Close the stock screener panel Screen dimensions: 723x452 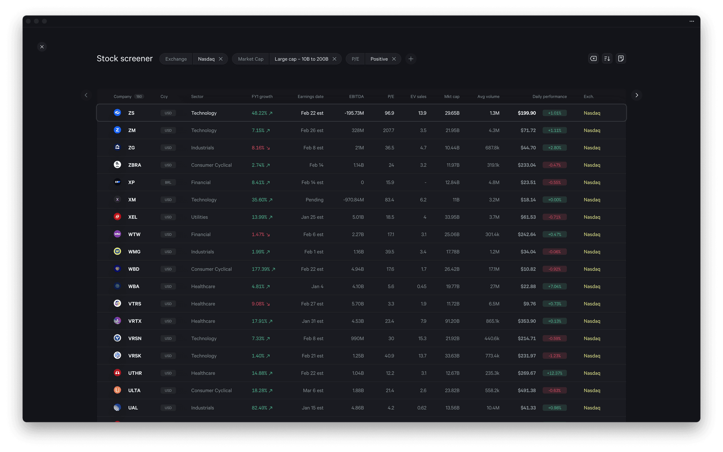(42, 47)
